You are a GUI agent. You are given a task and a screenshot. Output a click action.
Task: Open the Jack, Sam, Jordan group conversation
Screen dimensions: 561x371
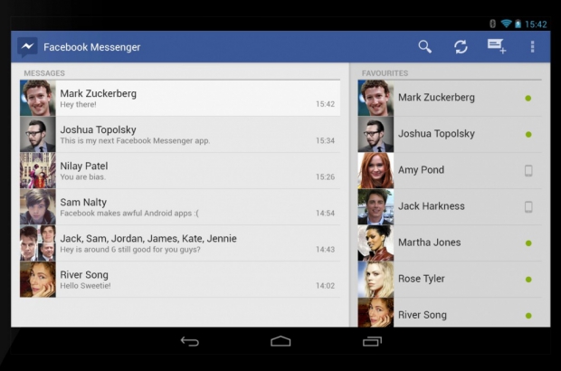click(148, 238)
